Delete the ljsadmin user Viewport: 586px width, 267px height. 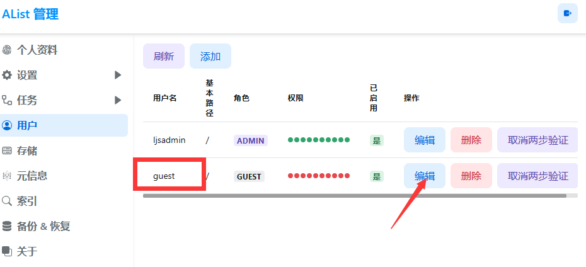(x=471, y=140)
